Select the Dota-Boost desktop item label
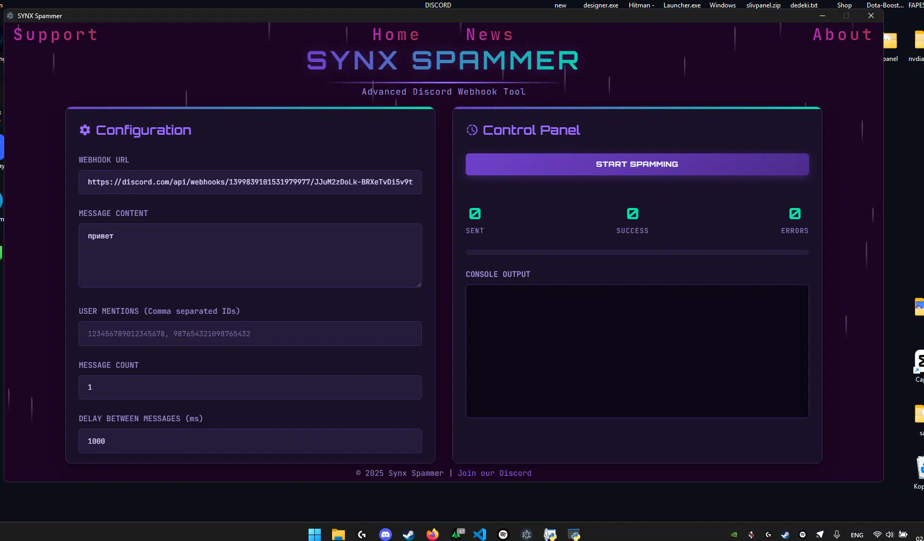This screenshot has height=541, width=924. click(x=885, y=5)
